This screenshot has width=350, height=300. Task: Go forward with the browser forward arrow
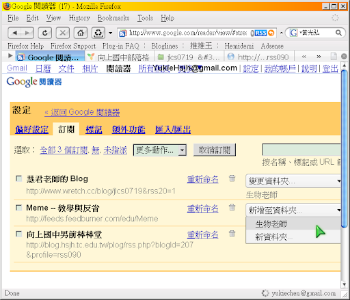pyautogui.click(x=27, y=33)
